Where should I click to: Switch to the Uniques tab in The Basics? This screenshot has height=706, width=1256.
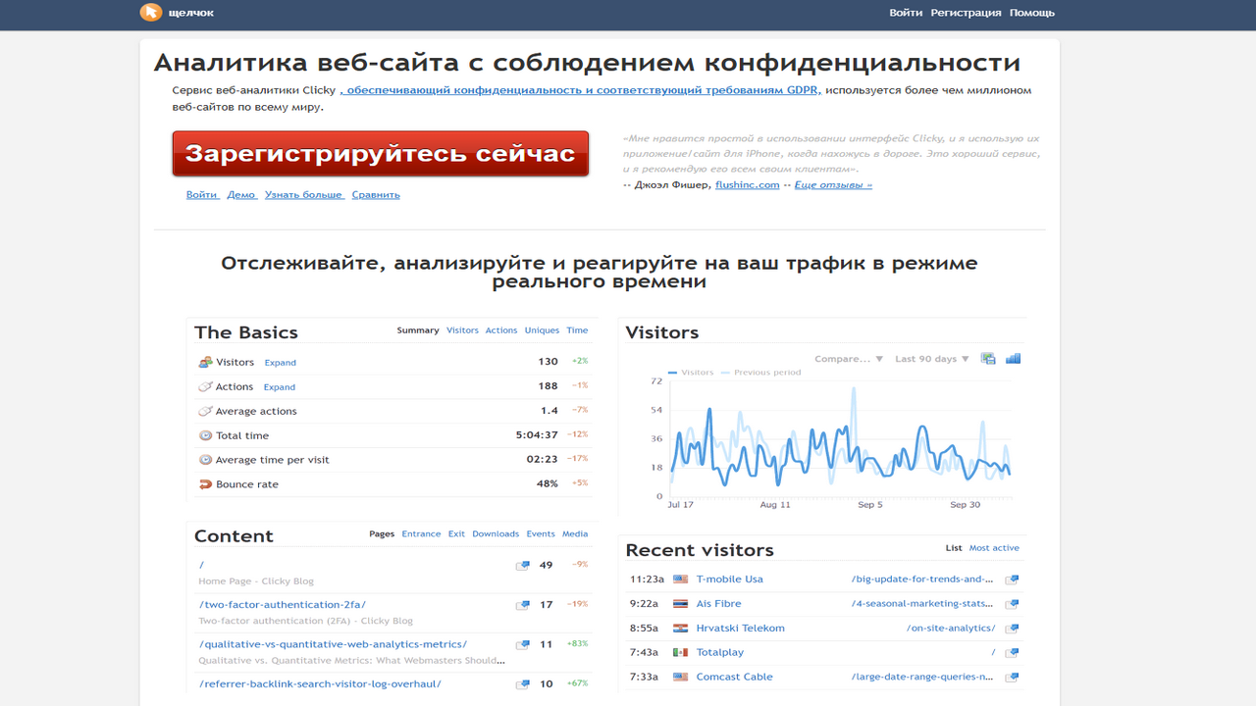[x=542, y=330]
